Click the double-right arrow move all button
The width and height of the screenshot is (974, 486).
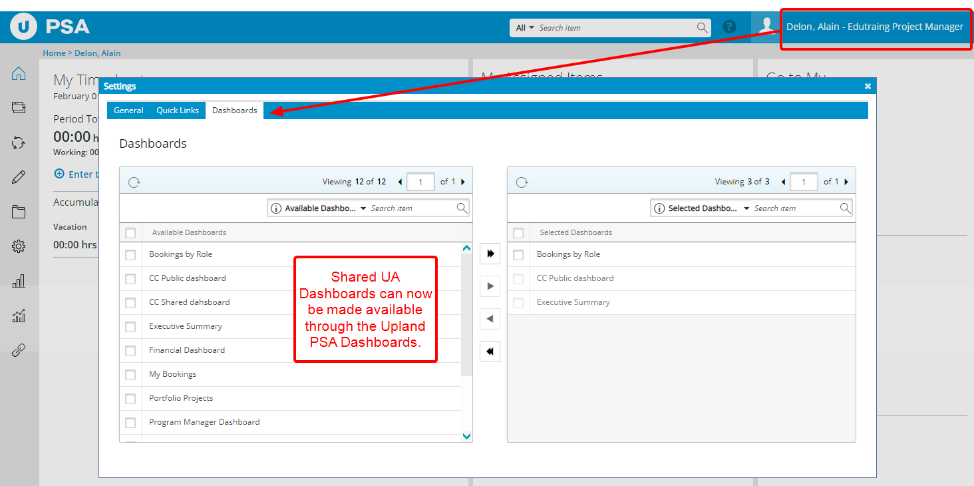[490, 254]
